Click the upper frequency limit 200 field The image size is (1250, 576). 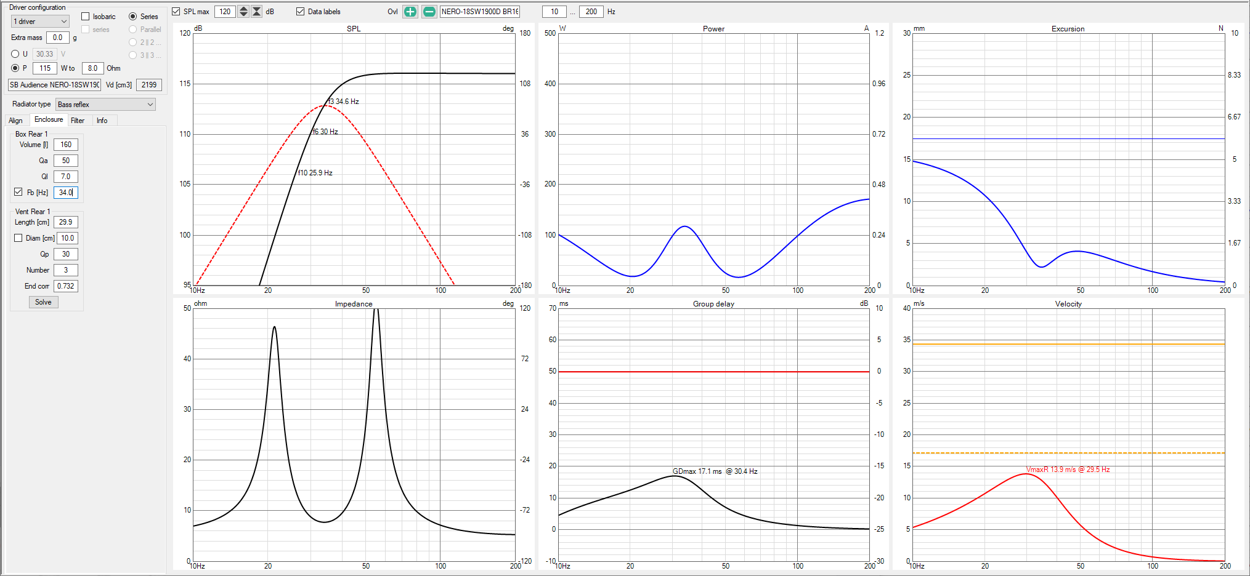click(x=591, y=12)
